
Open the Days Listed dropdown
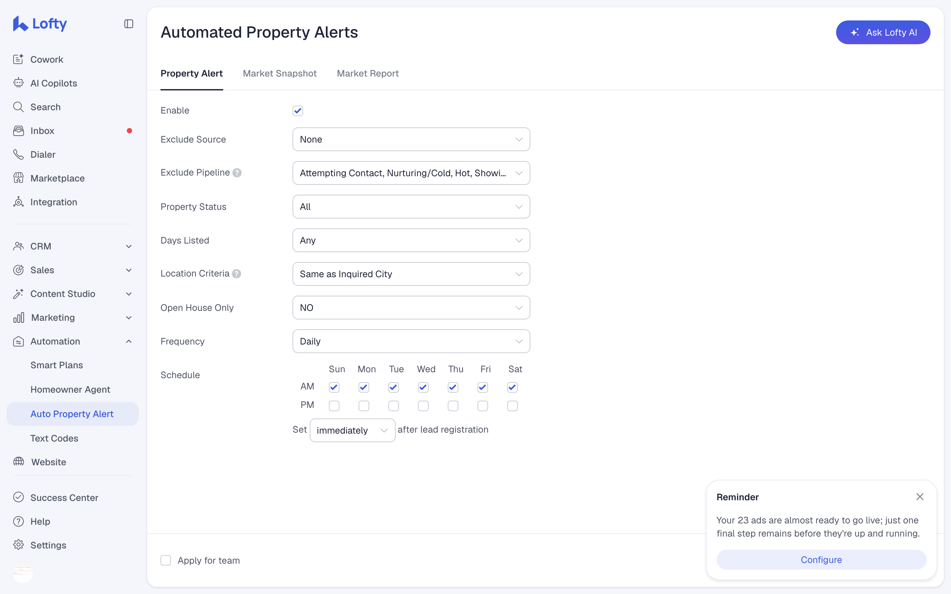411,241
